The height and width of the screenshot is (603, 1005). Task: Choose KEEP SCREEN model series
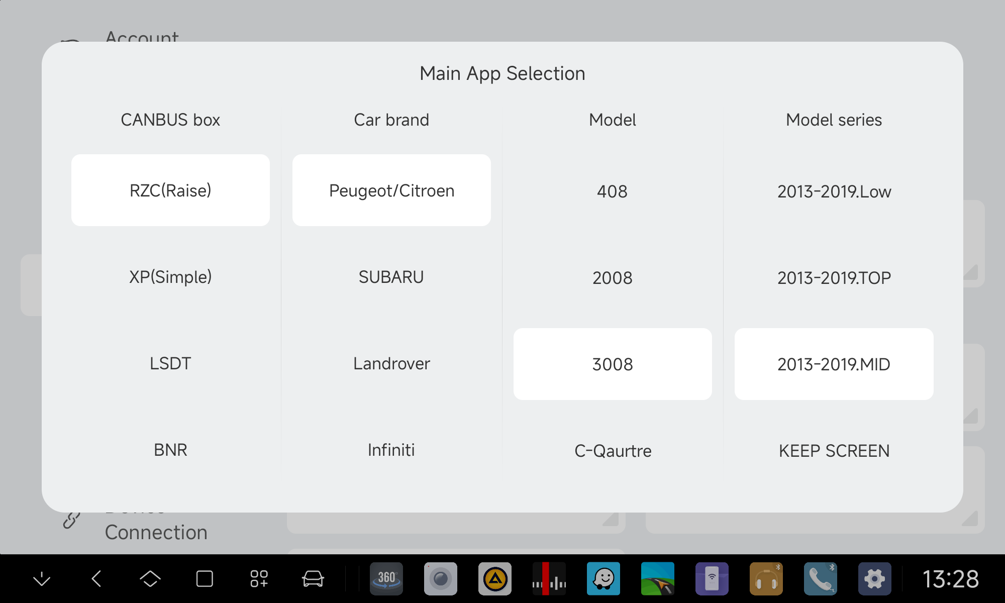tap(834, 451)
